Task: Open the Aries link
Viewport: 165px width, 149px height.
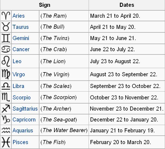Action: pos(18,16)
